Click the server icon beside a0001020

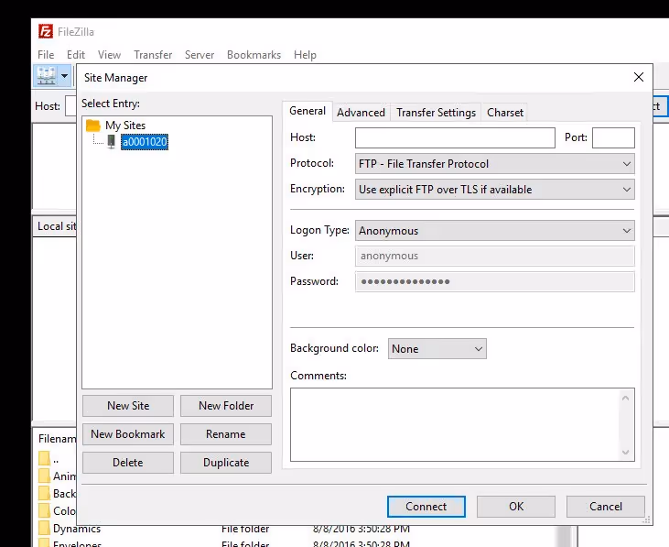pos(112,142)
